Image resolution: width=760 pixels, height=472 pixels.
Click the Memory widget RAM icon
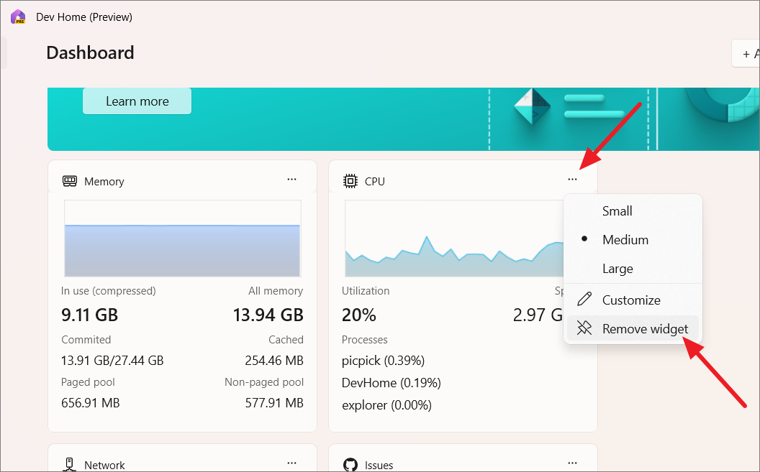70,181
